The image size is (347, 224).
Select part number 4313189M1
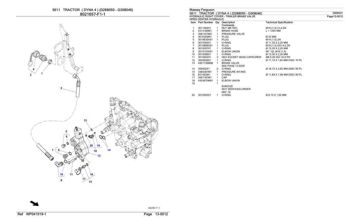click(205, 31)
